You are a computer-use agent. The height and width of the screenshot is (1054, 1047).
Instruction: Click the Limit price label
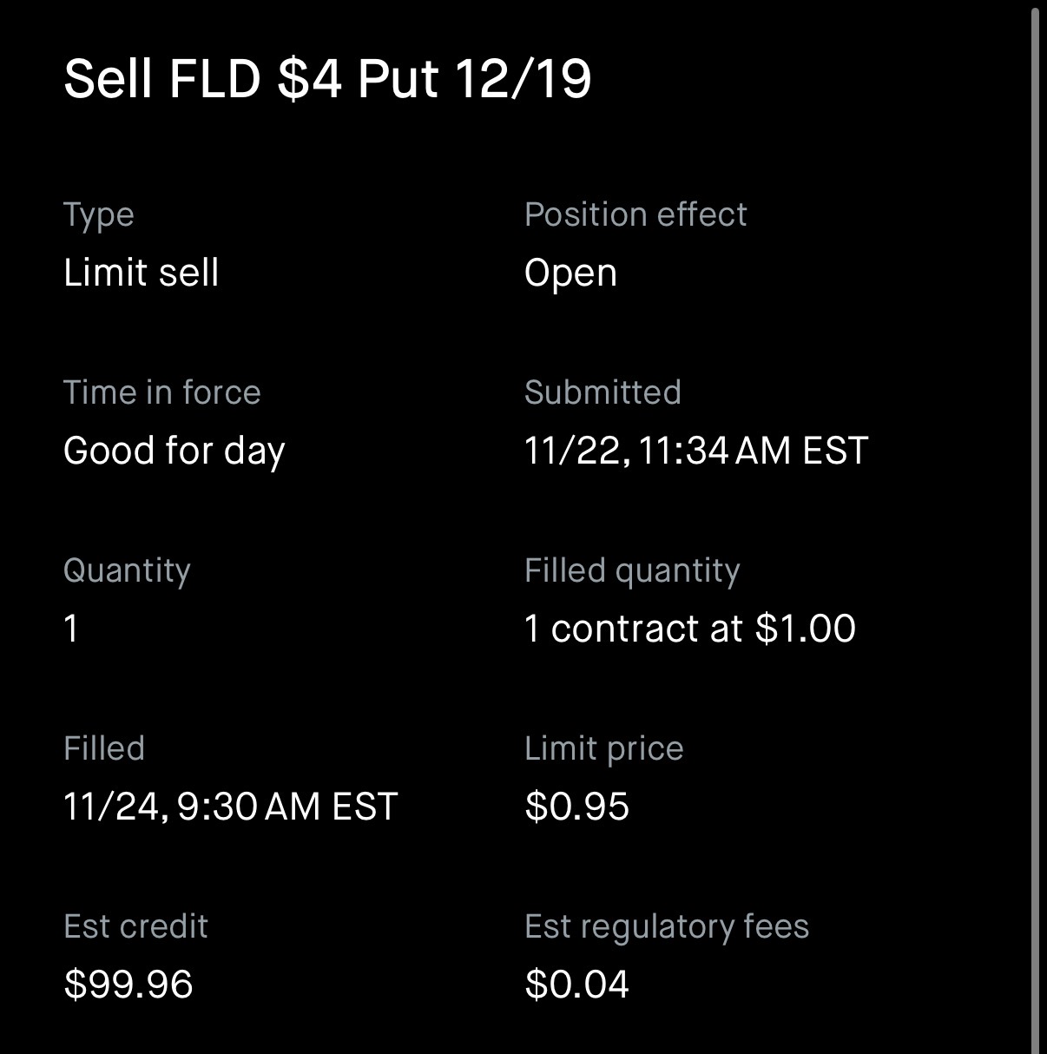pos(603,748)
